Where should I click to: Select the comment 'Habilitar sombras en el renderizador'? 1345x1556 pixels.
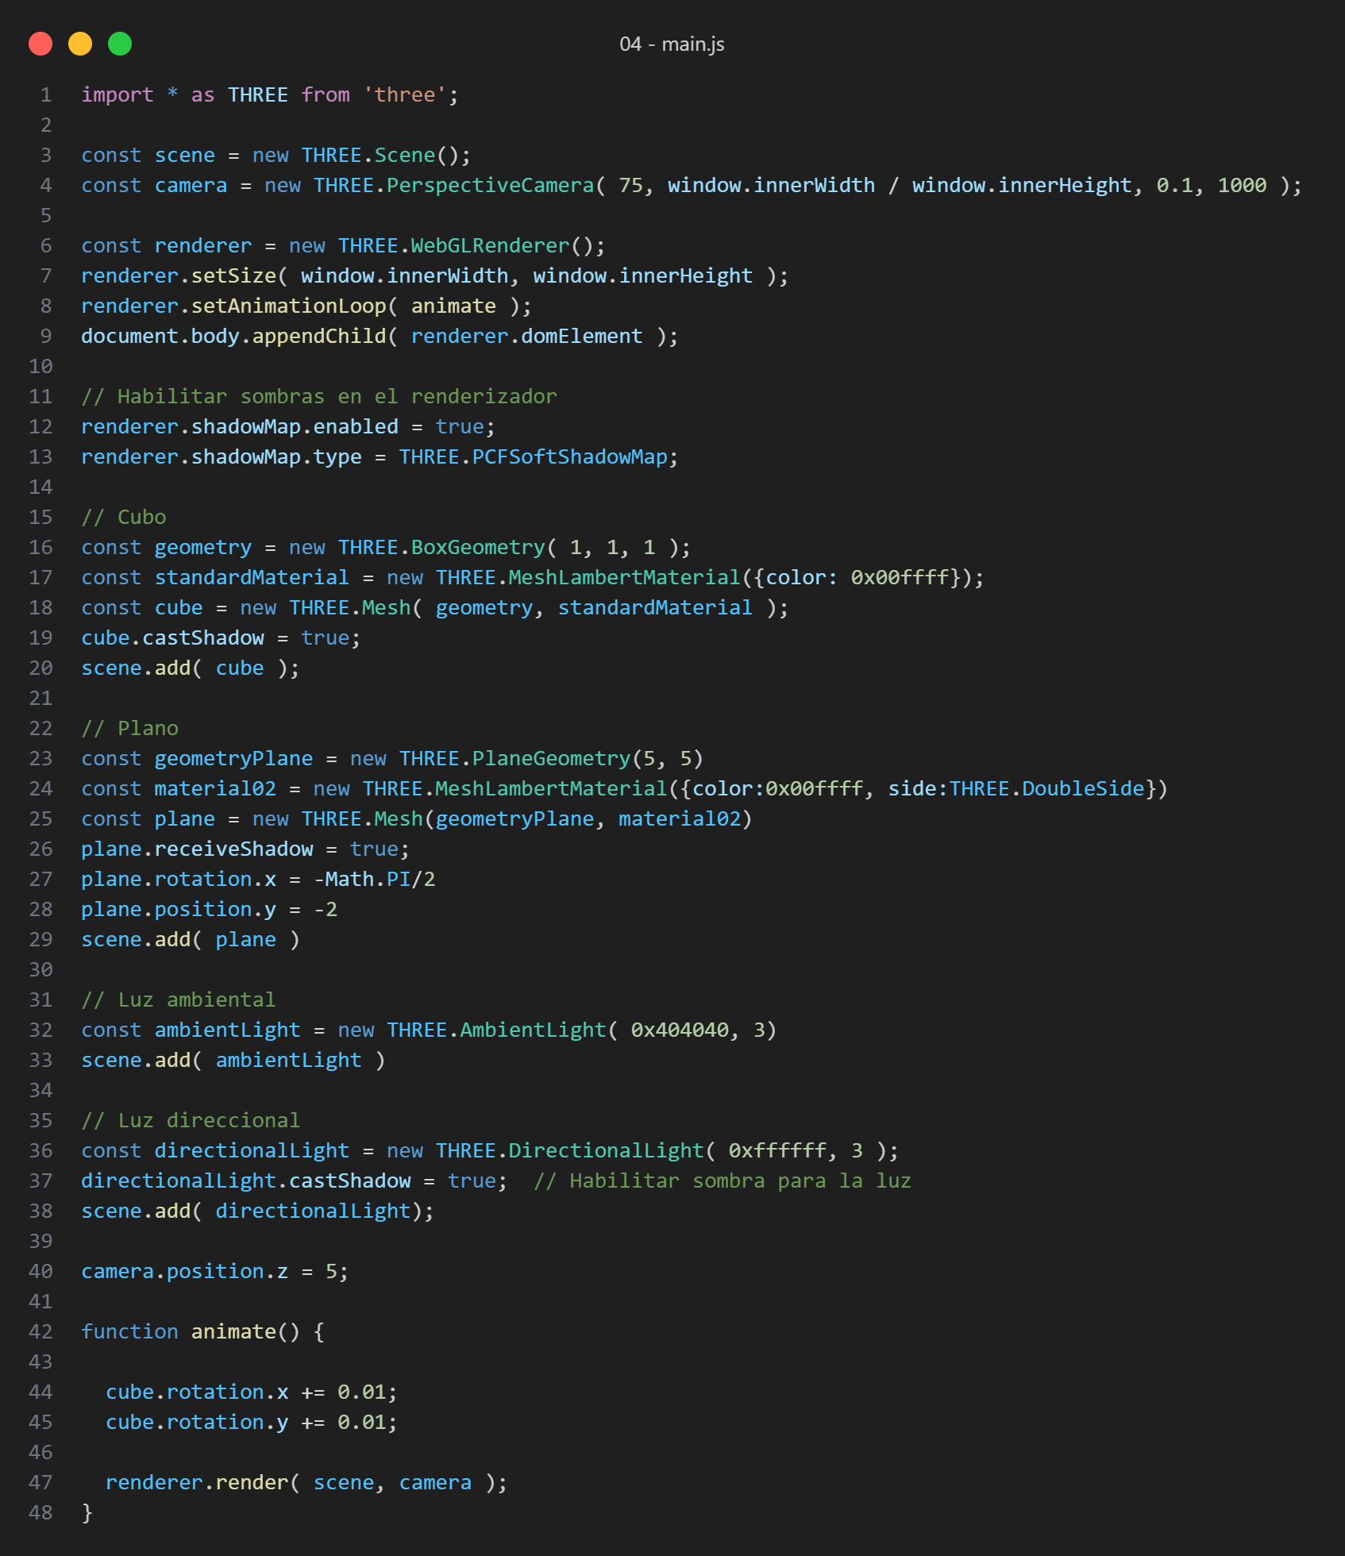319,397
